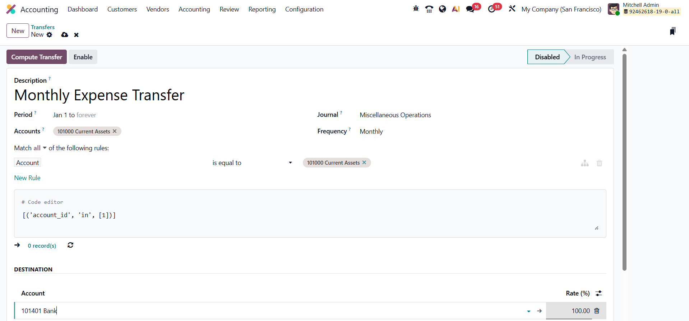Open the 101401 Bank account via arrow link

tap(539, 311)
